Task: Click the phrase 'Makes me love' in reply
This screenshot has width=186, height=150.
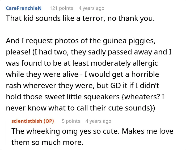Action: tap(147, 131)
